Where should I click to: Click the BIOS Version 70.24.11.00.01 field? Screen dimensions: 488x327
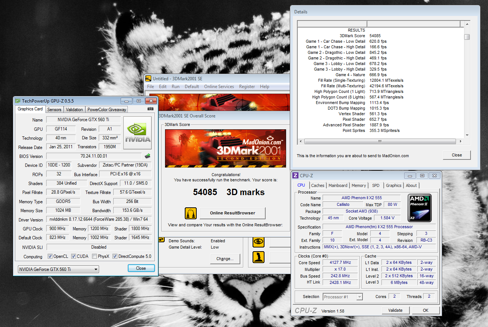click(95, 156)
